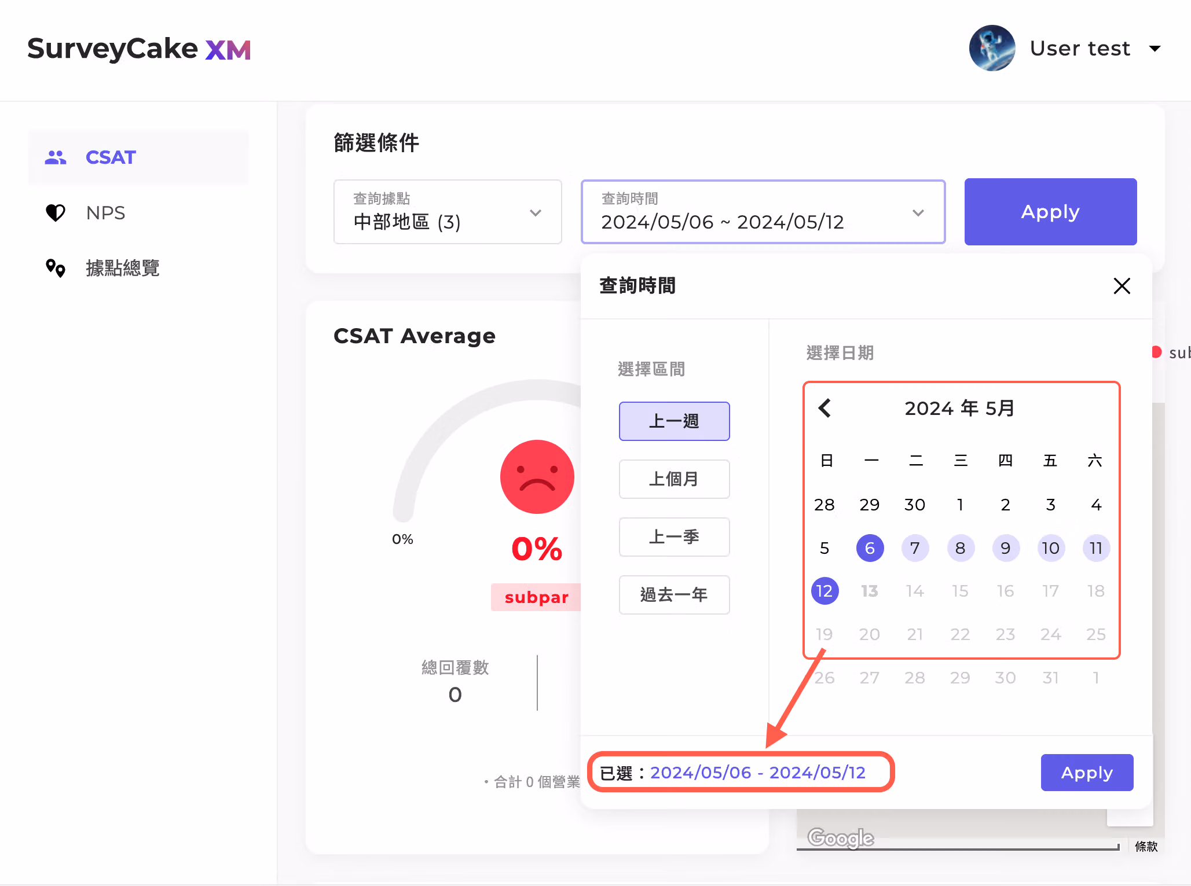1191x886 pixels.
Task: Select May 4 in the calendar
Action: click(1095, 505)
